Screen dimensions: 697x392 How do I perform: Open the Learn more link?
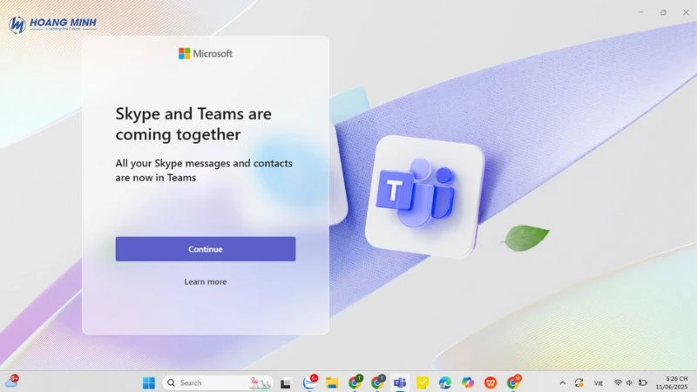coord(206,281)
